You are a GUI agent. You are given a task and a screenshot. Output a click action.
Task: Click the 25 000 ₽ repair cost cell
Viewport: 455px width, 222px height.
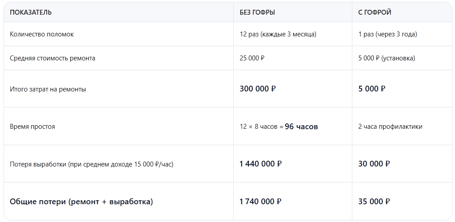coord(252,58)
